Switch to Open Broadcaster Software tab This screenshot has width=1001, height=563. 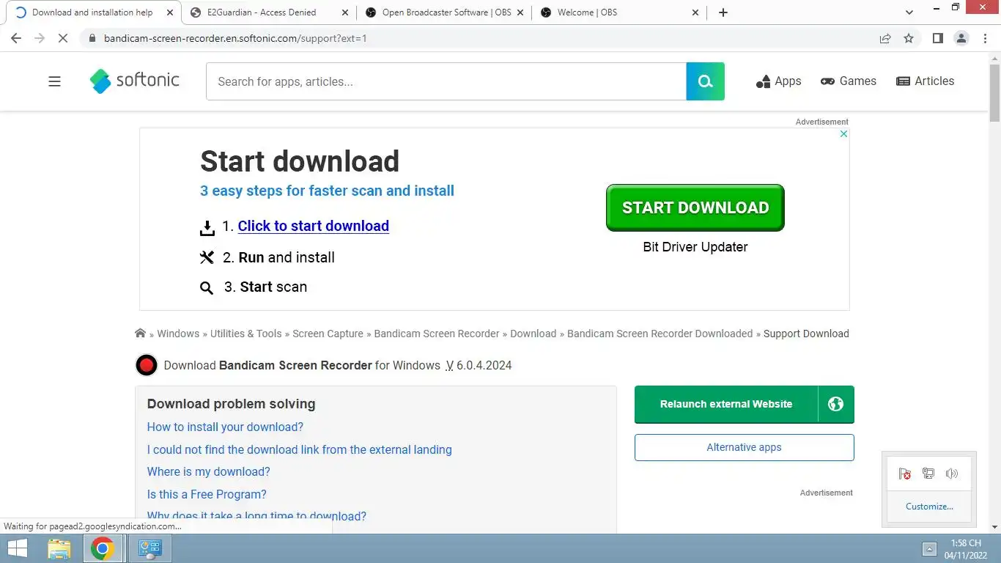click(446, 12)
